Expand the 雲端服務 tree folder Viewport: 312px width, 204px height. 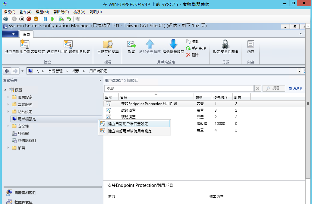click(8, 104)
